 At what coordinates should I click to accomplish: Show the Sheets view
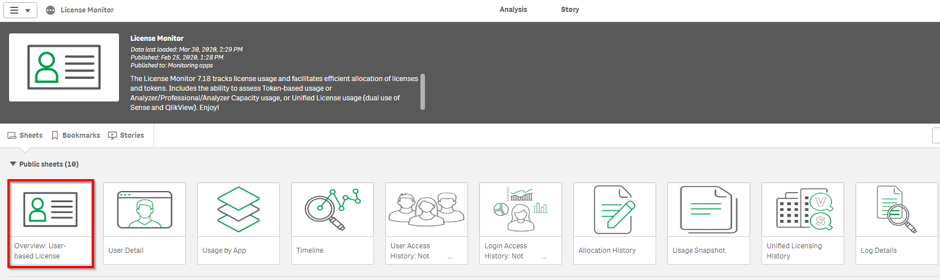[x=25, y=135]
